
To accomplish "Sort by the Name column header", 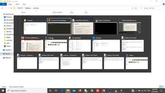I will pos(23,12).
